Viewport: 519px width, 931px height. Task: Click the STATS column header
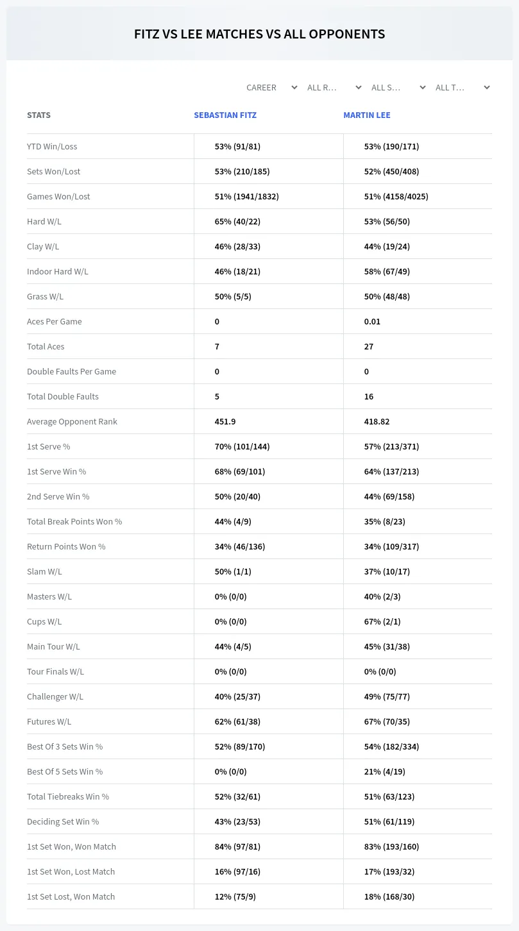38,115
